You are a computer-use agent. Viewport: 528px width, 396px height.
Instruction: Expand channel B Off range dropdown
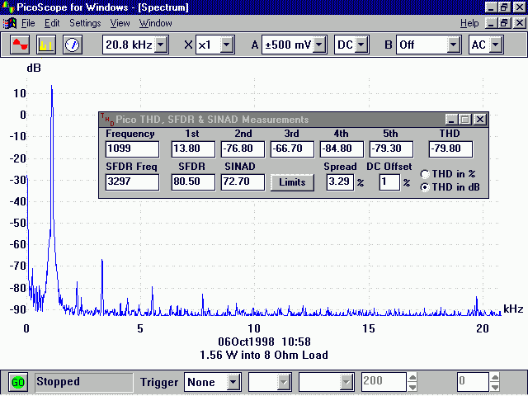[454, 45]
